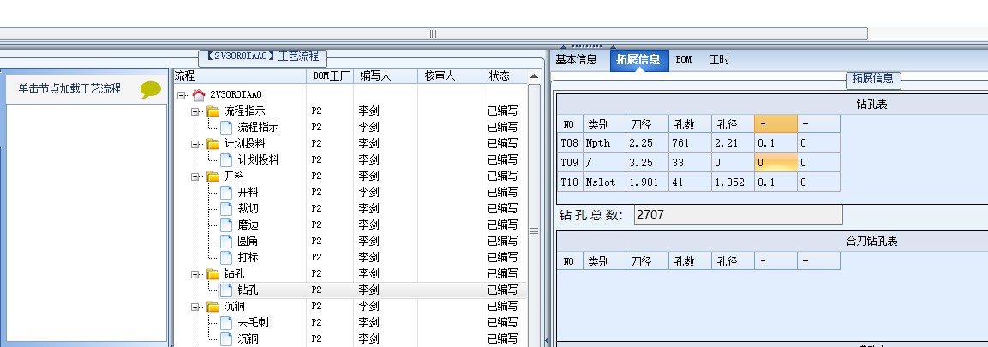Click the 编写人 column header
The width and height of the screenshot is (988, 347).
[386, 76]
